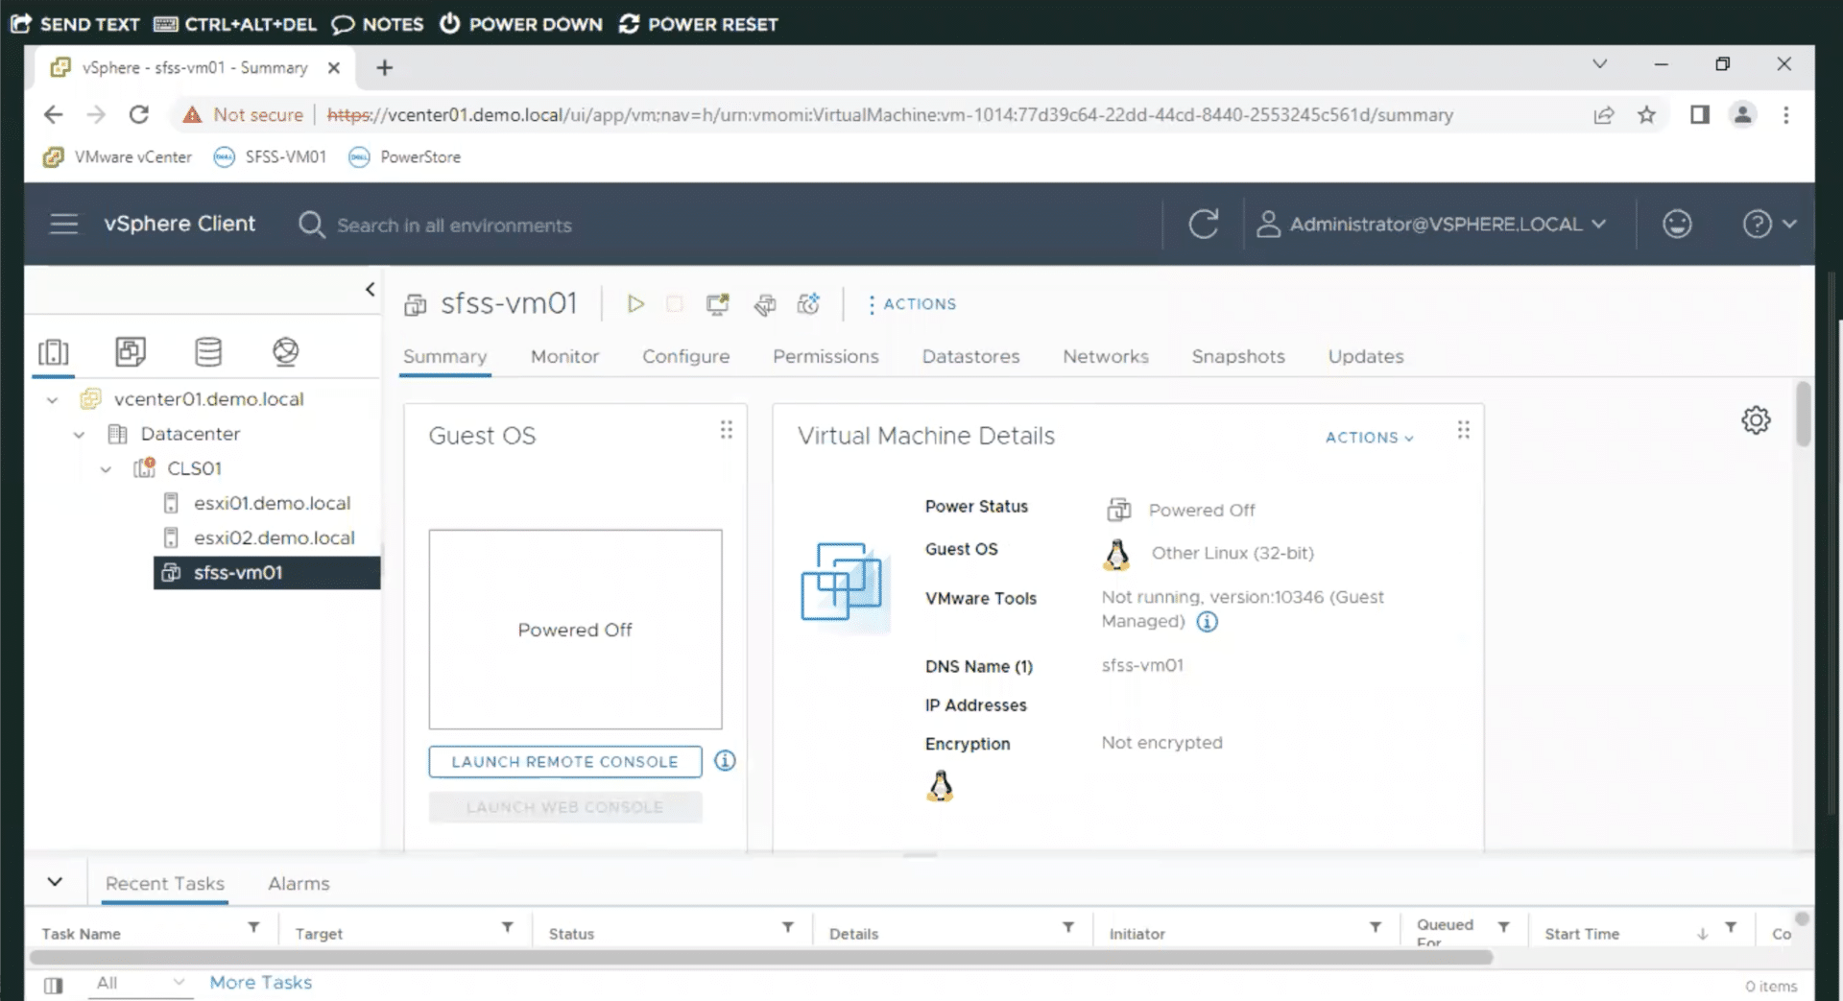Switch to the Alarms tab
This screenshot has height=1001, width=1843.
click(x=299, y=883)
